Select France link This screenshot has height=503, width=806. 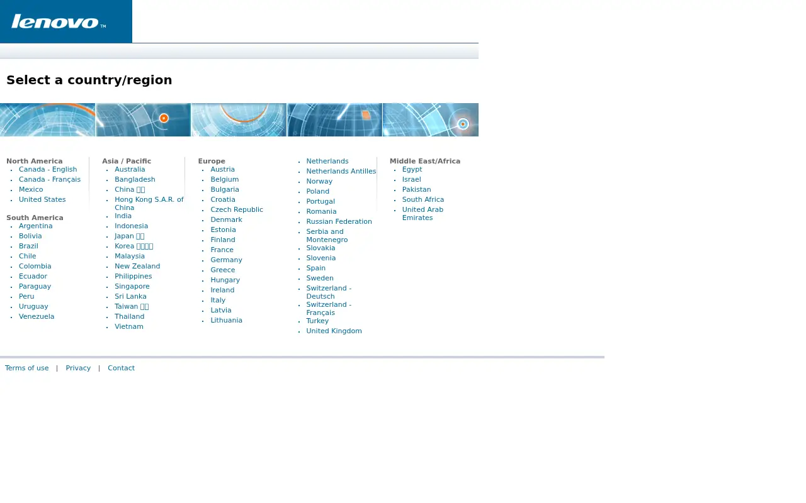[222, 250]
